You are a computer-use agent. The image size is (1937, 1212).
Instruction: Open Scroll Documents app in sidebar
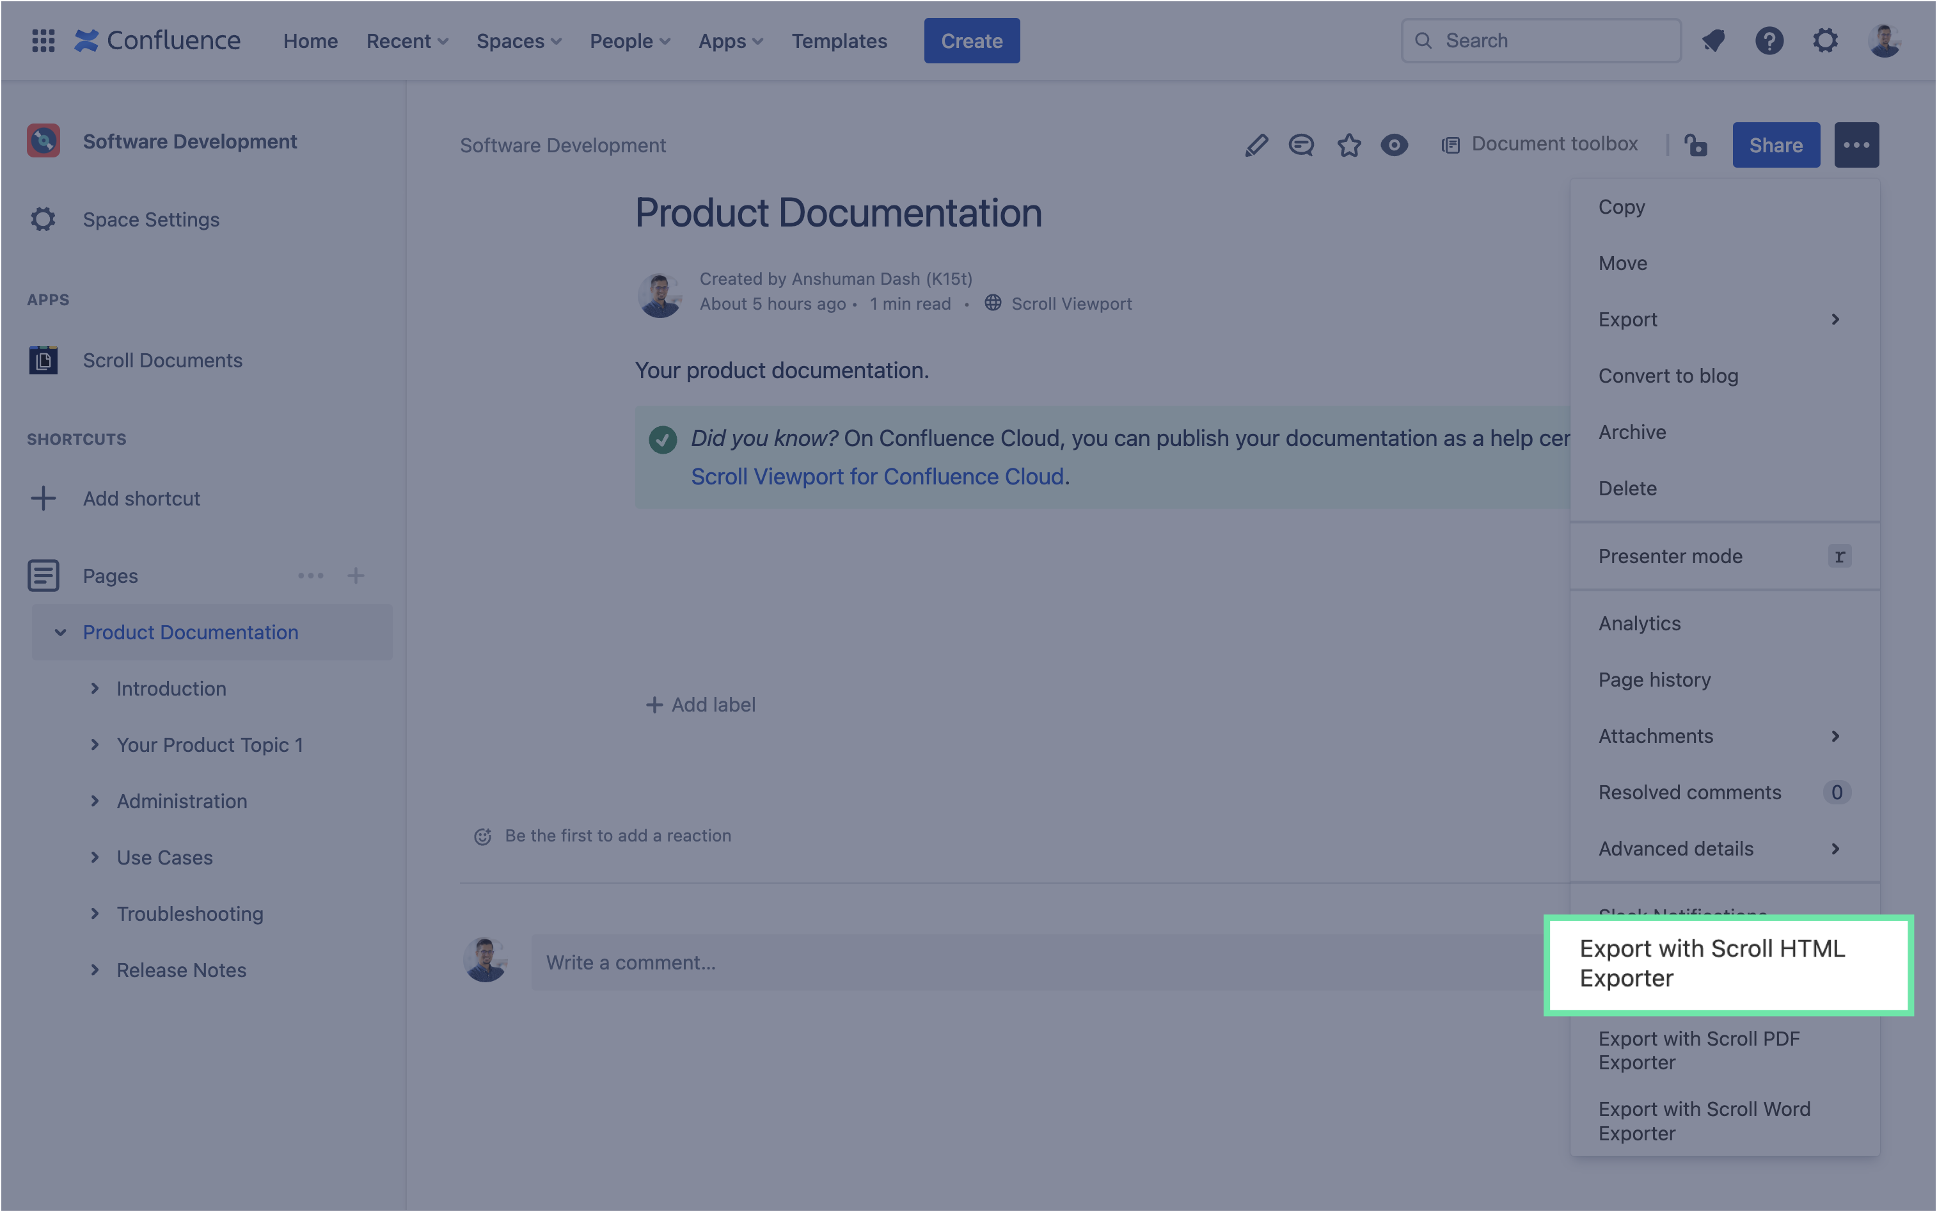(x=162, y=361)
